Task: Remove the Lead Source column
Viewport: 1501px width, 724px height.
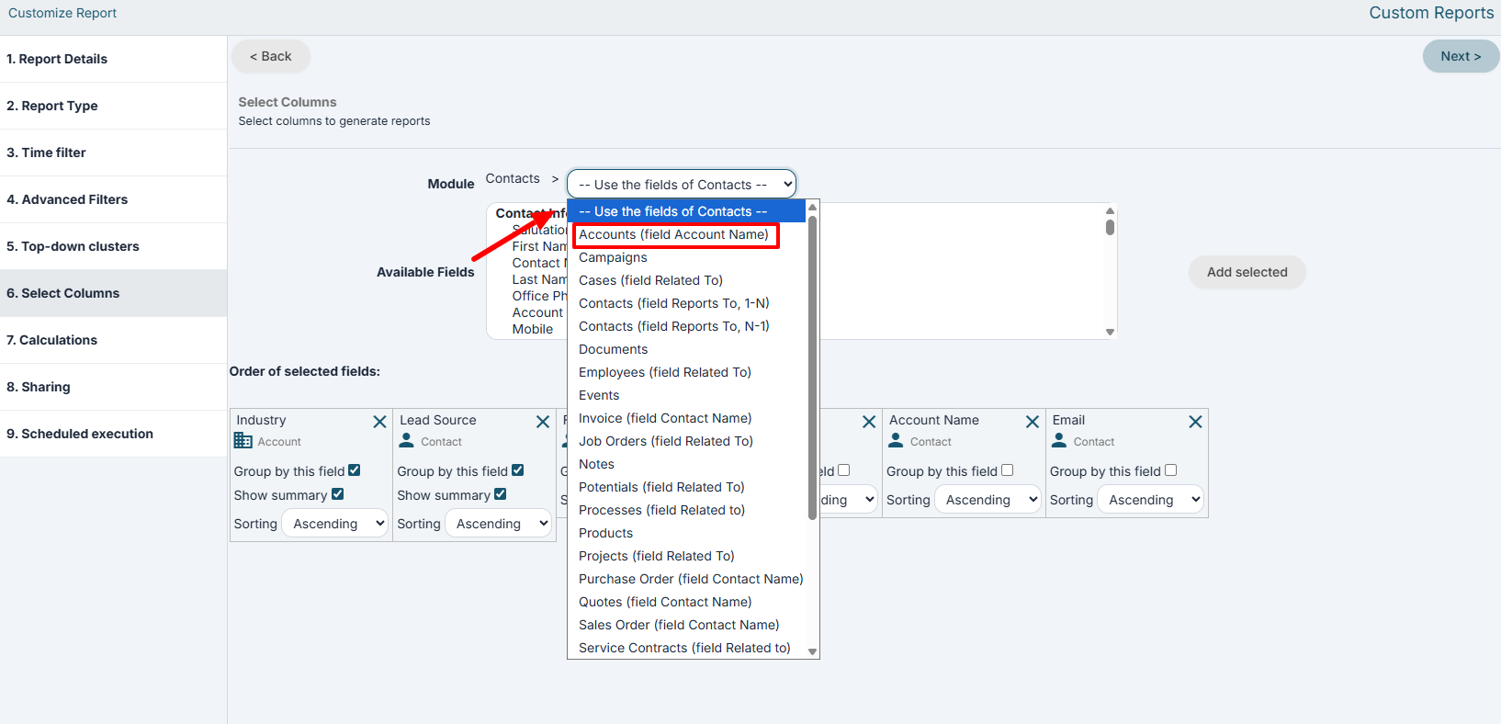Action: 543,422
